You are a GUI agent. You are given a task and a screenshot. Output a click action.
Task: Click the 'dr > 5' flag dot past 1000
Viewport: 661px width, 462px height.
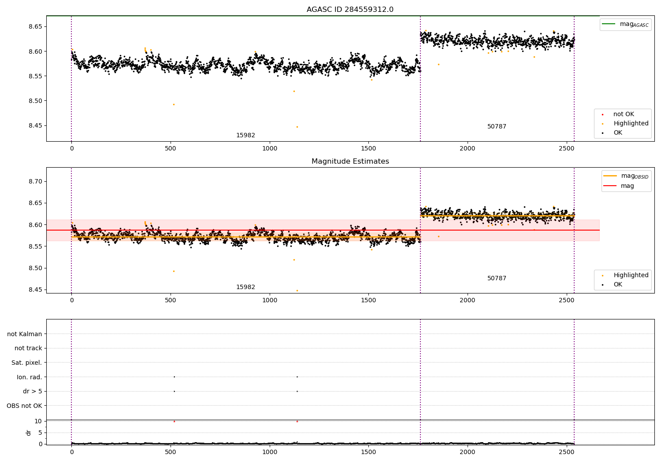coord(297,391)
